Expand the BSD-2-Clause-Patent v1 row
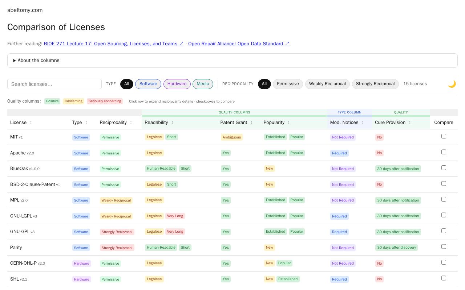 [x=232, y=185]
